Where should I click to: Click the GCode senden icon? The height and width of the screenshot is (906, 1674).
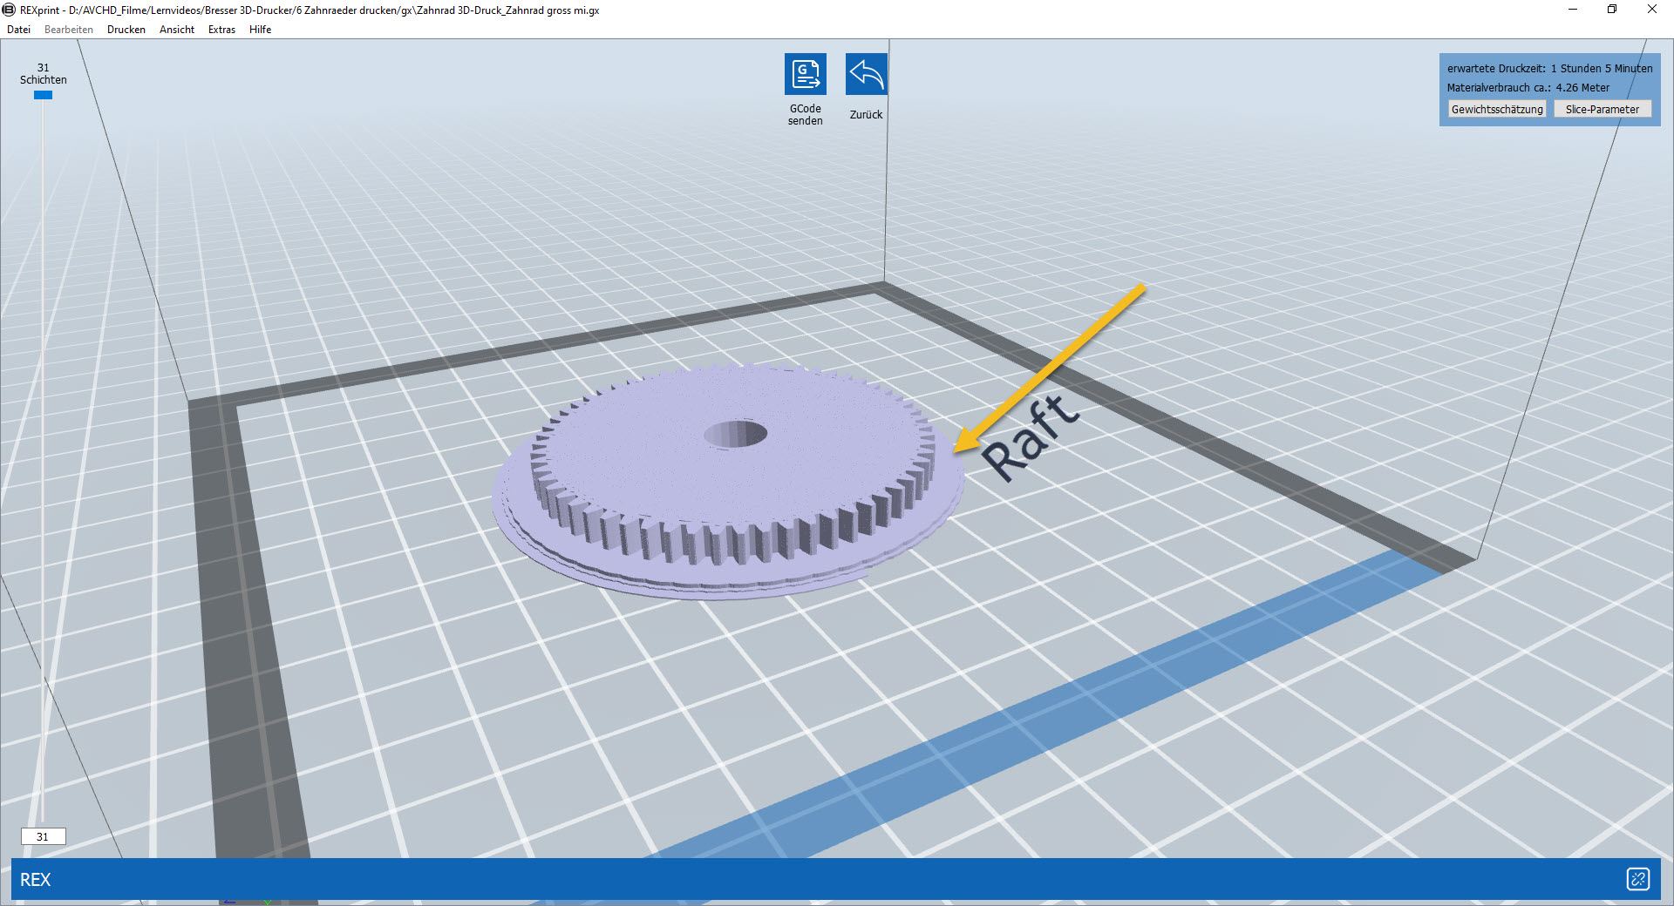click(805, 74)
